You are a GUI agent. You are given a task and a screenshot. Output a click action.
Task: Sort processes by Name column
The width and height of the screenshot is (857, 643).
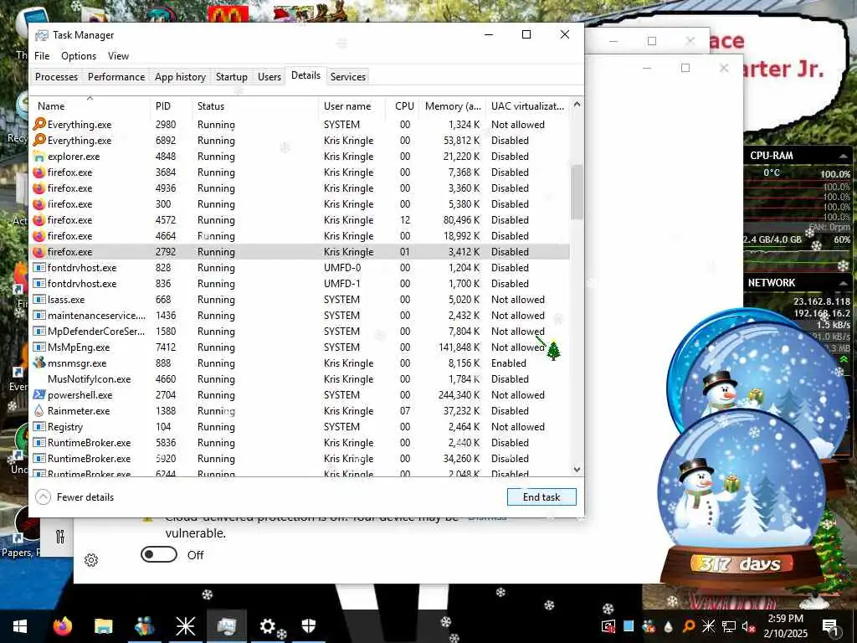(90, 106)
